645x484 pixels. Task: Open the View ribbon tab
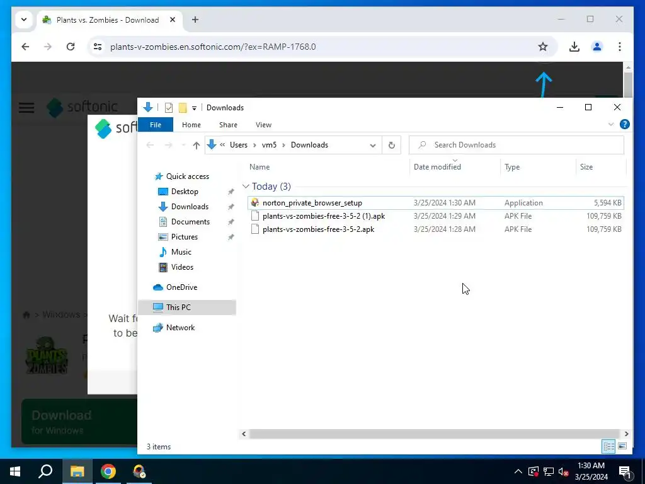(263, 125)
